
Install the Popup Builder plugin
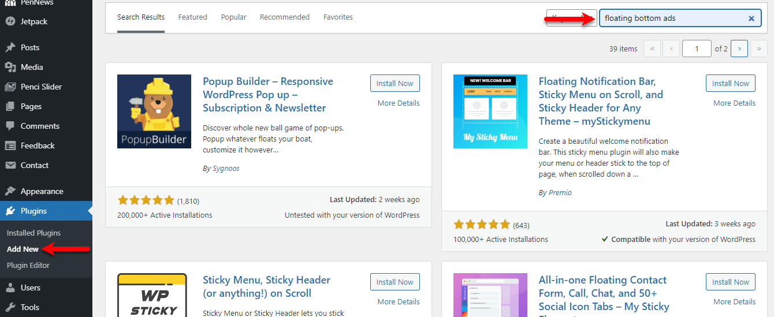395,83
